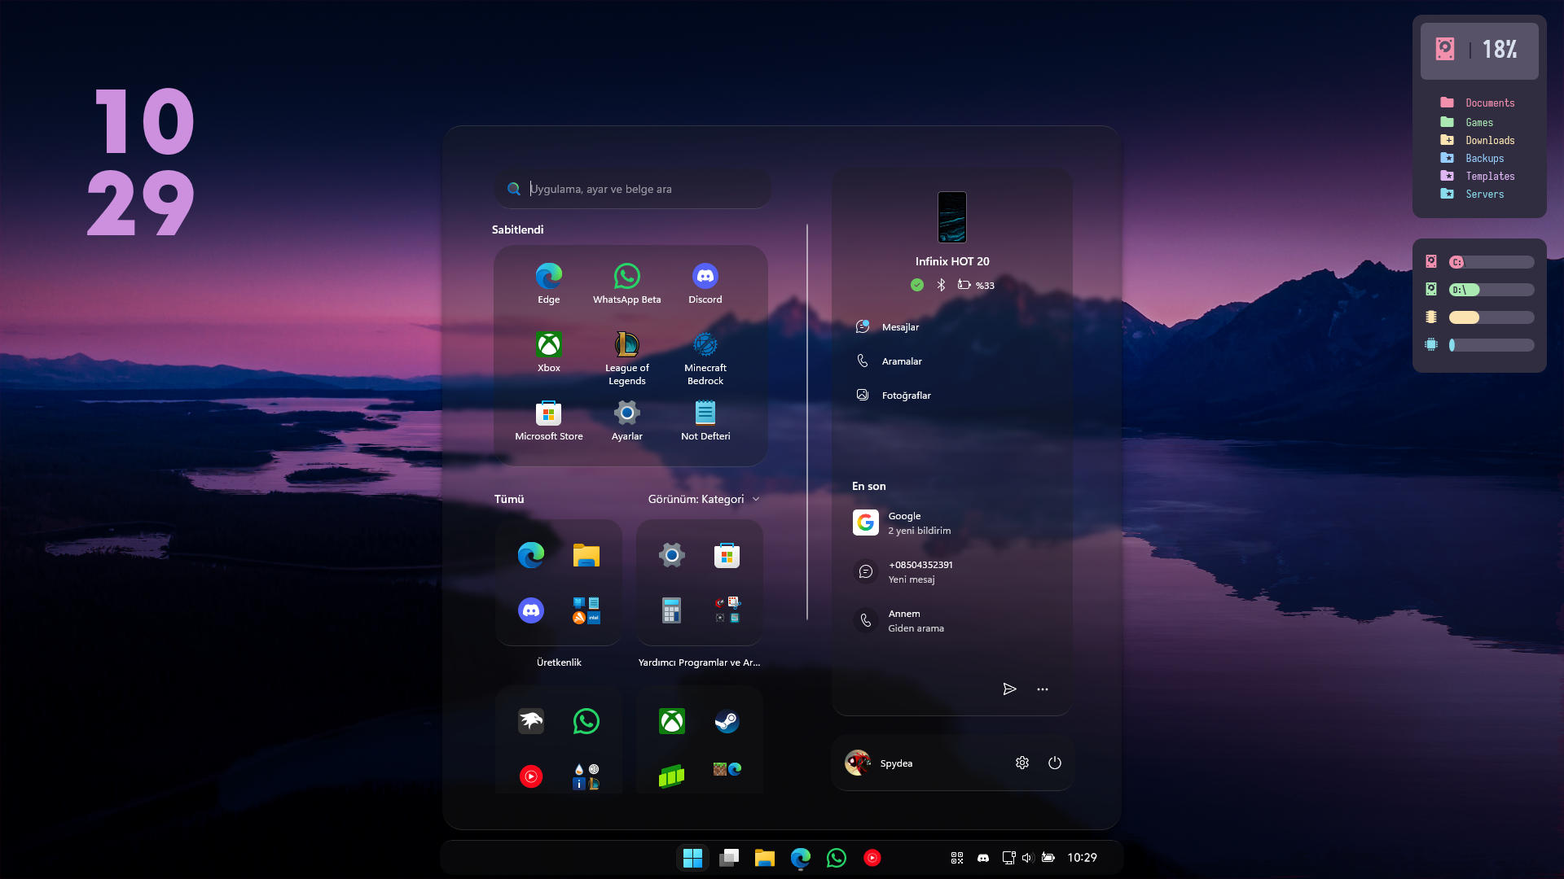Click the D:\ drive usage bar

point(1492,290)
